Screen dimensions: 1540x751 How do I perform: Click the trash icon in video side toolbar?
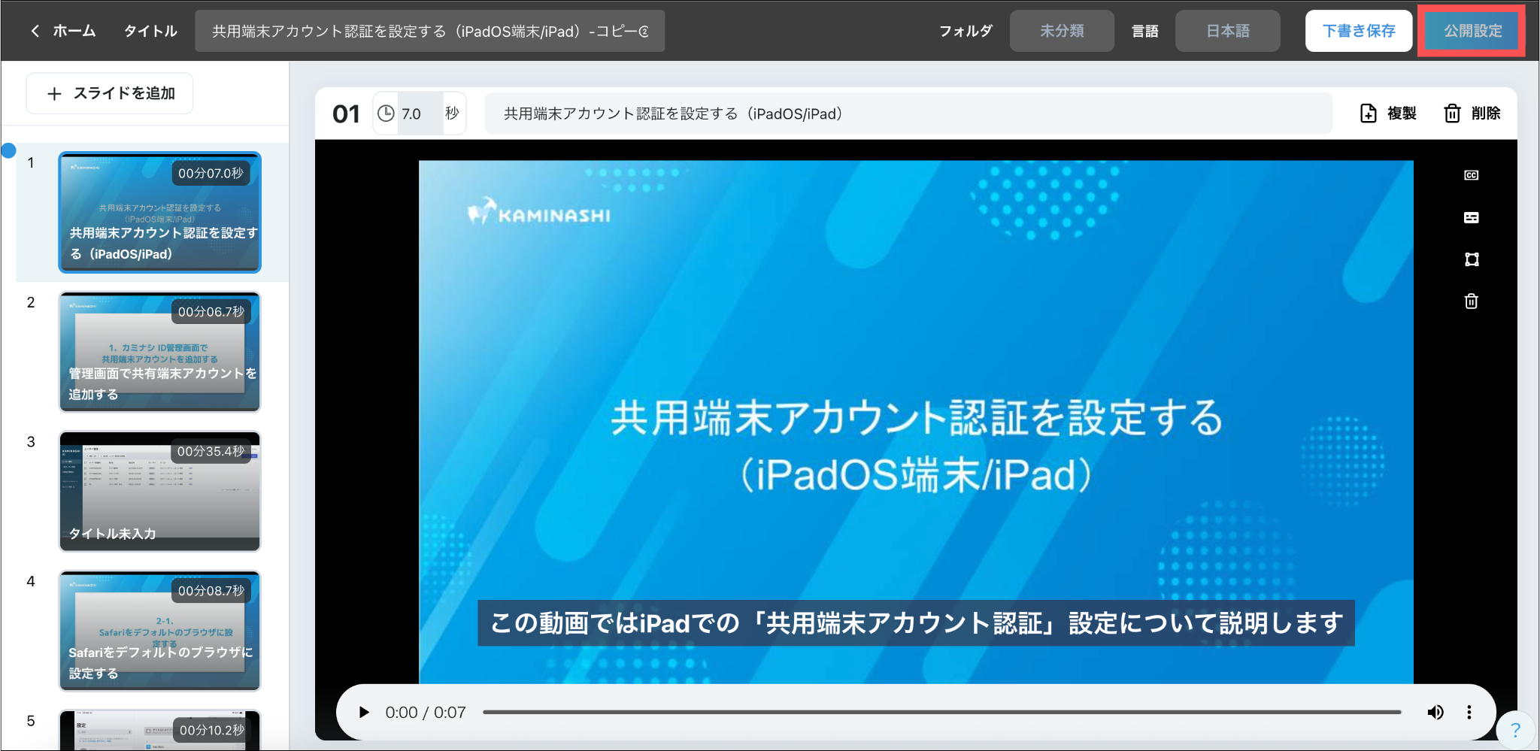1472,301
